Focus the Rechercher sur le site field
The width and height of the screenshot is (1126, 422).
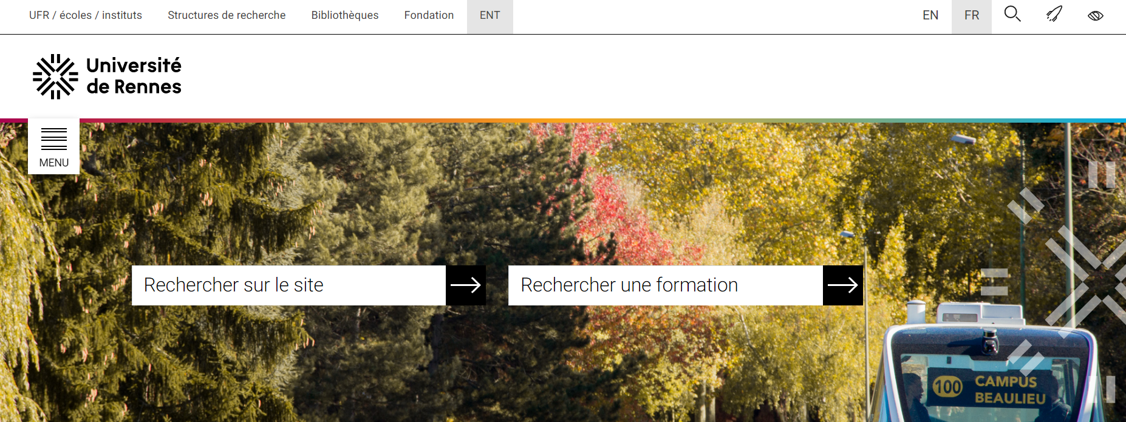tap(289, 285)
